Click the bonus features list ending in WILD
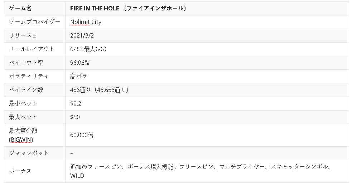The width and height of the screenshot is (357, 186). pos(201,171)
